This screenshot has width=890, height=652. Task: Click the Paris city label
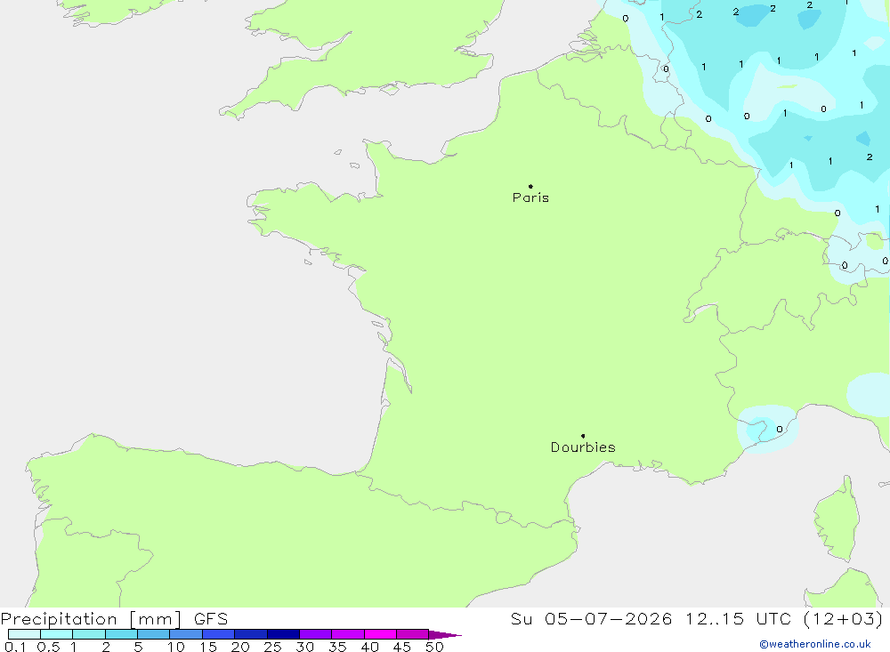(530, 197)
